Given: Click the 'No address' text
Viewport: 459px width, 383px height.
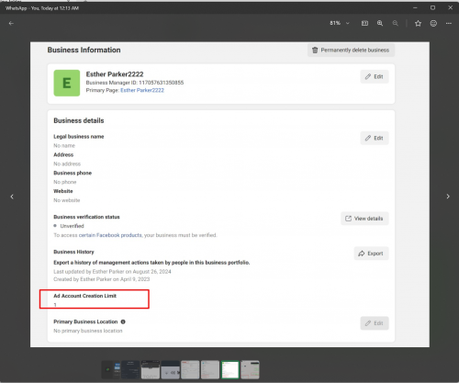Looking at the screenshot, I should click(67, 163).
